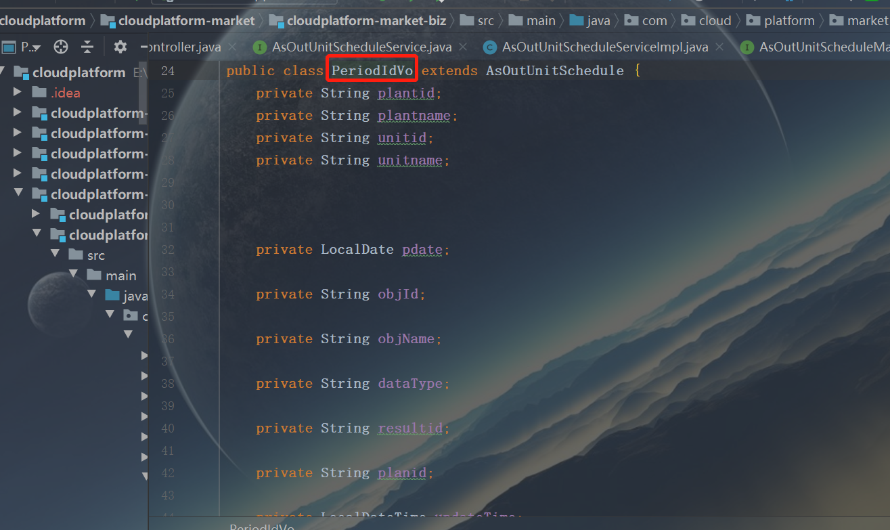Image resolution: width=890 pixels, height=530 pixels.
Task: Switch to the AsOutUnitScheduleMa... tab
Action: click(815, 47)
